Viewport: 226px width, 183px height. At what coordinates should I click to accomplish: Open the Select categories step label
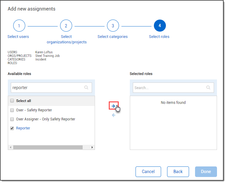112,37
